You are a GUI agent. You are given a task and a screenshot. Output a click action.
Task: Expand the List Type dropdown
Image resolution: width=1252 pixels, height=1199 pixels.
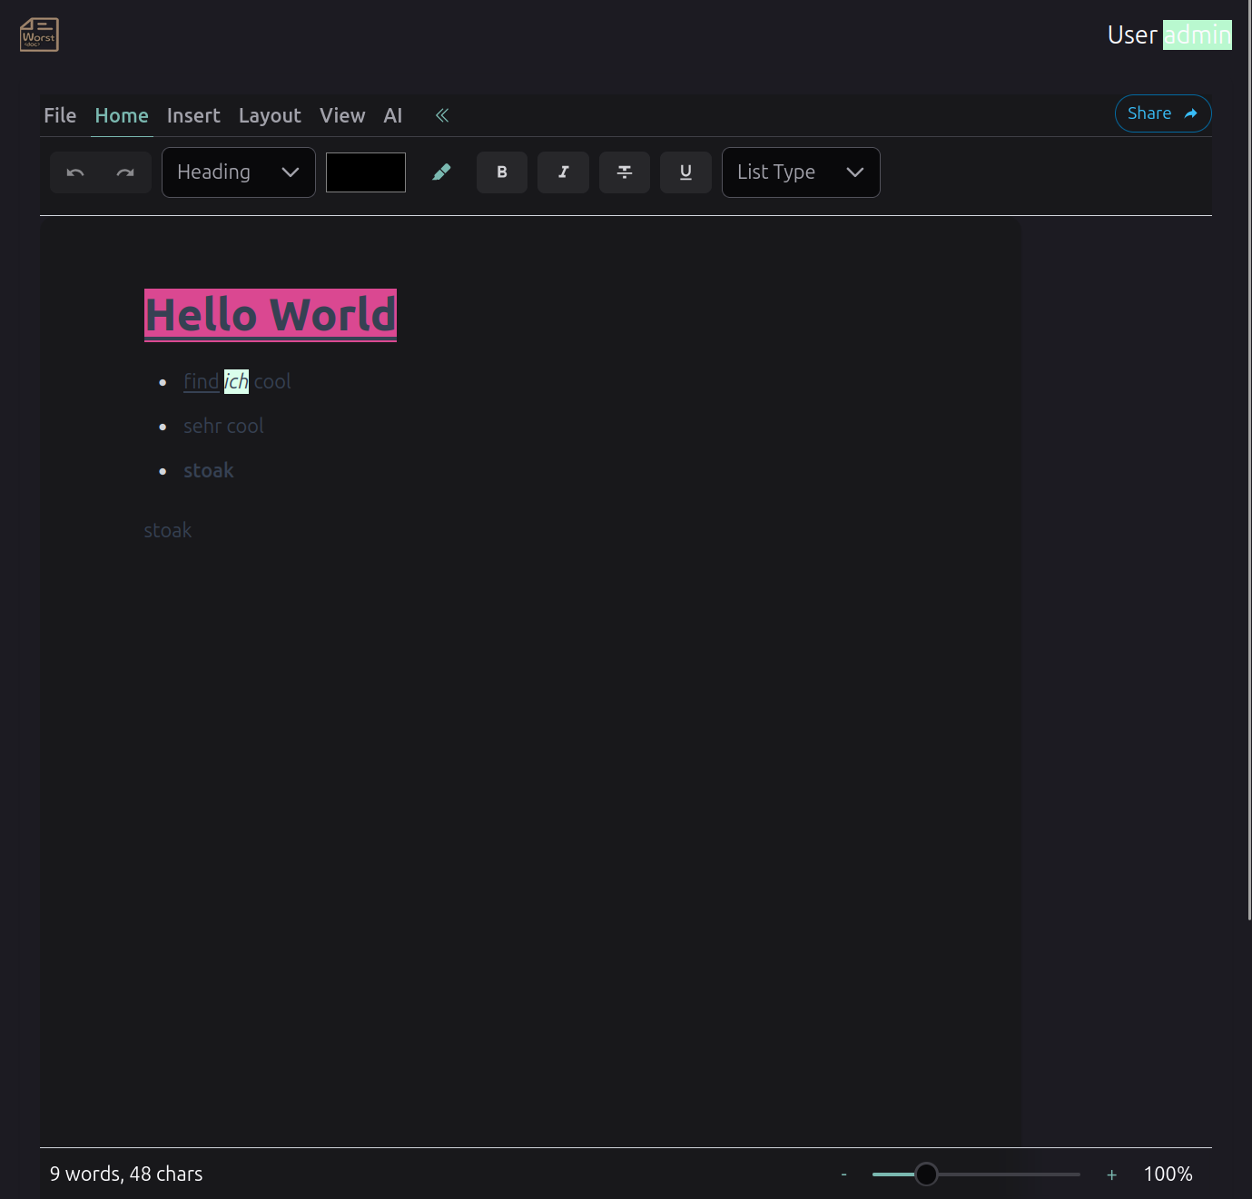pyautogui.click(x=800, y=172)
